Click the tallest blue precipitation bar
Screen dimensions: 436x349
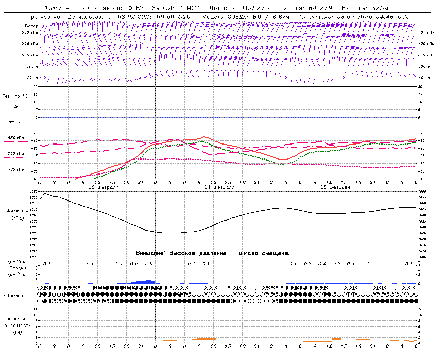149,282
